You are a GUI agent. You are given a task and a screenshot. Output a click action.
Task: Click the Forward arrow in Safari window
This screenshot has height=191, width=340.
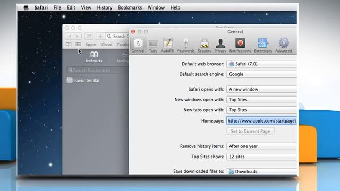coord(78,36)
